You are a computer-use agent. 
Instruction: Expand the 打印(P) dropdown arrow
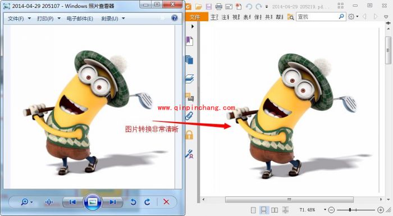pos(59,18)
